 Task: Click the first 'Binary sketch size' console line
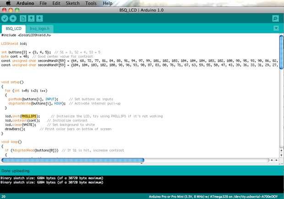click(52, 178)
